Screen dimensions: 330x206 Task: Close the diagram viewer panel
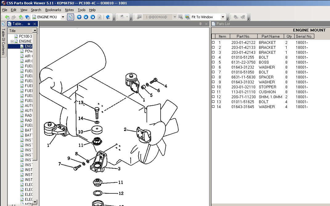206,24
